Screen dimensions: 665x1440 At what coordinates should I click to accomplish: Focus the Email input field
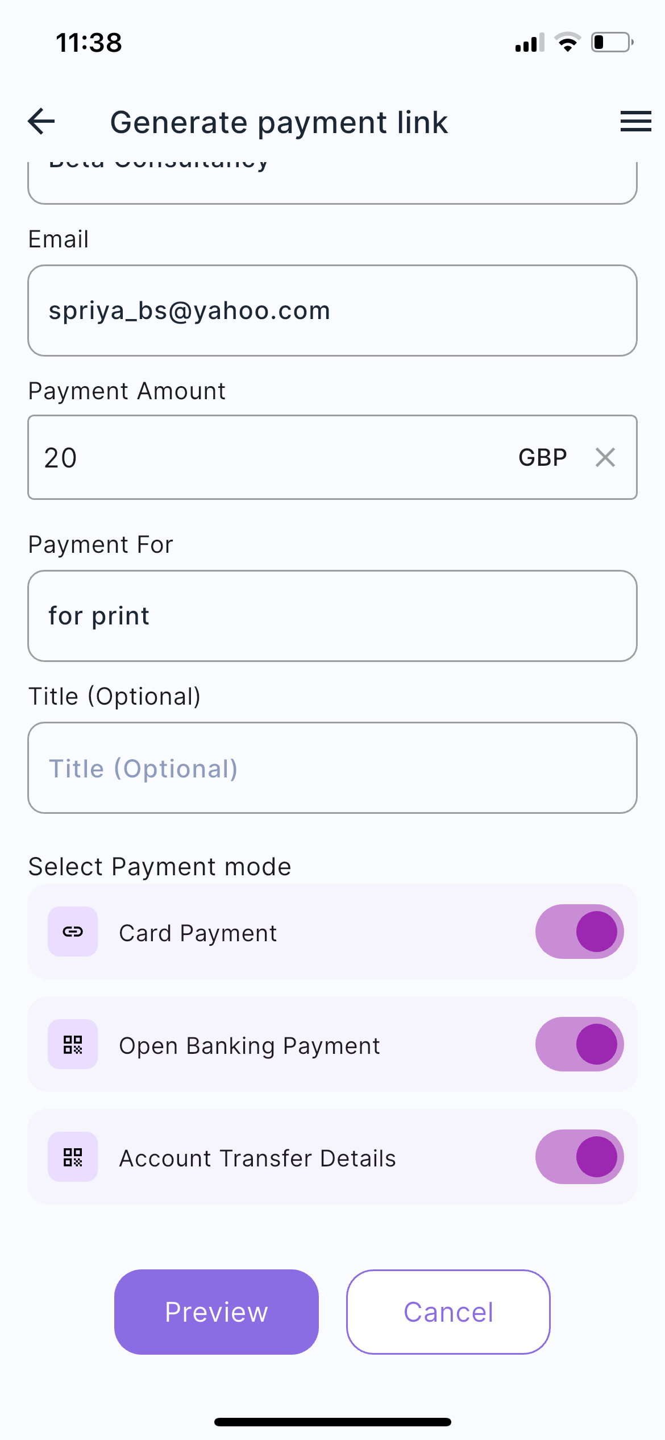(332, 311)
